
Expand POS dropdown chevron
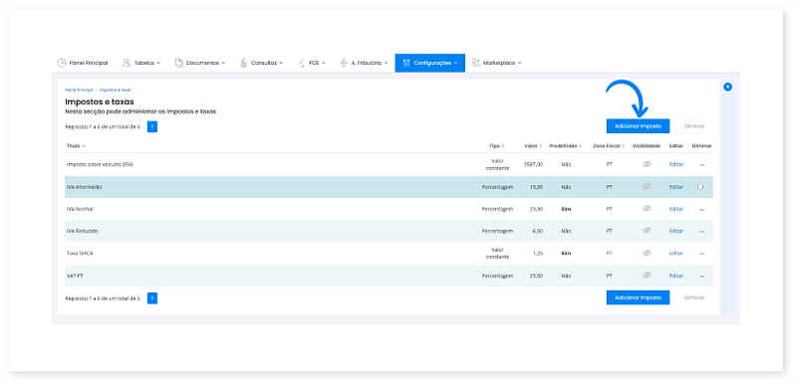pos(323,63)
